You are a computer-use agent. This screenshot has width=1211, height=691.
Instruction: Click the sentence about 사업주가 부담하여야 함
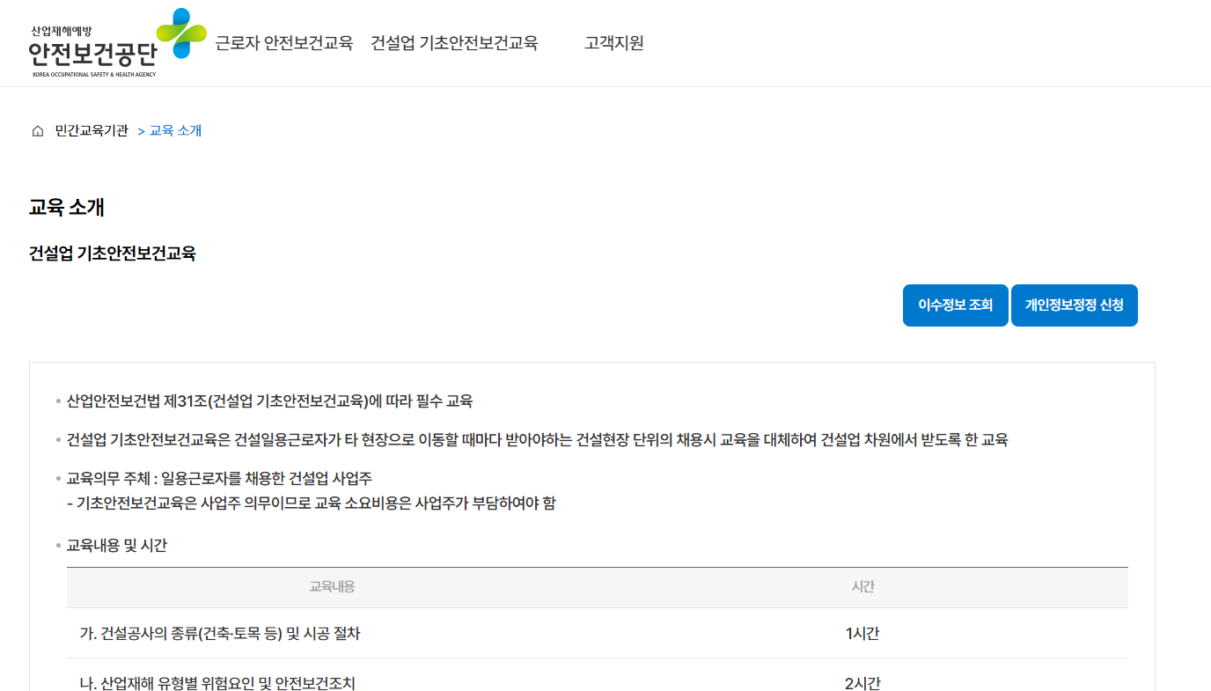tap(311, 504)
